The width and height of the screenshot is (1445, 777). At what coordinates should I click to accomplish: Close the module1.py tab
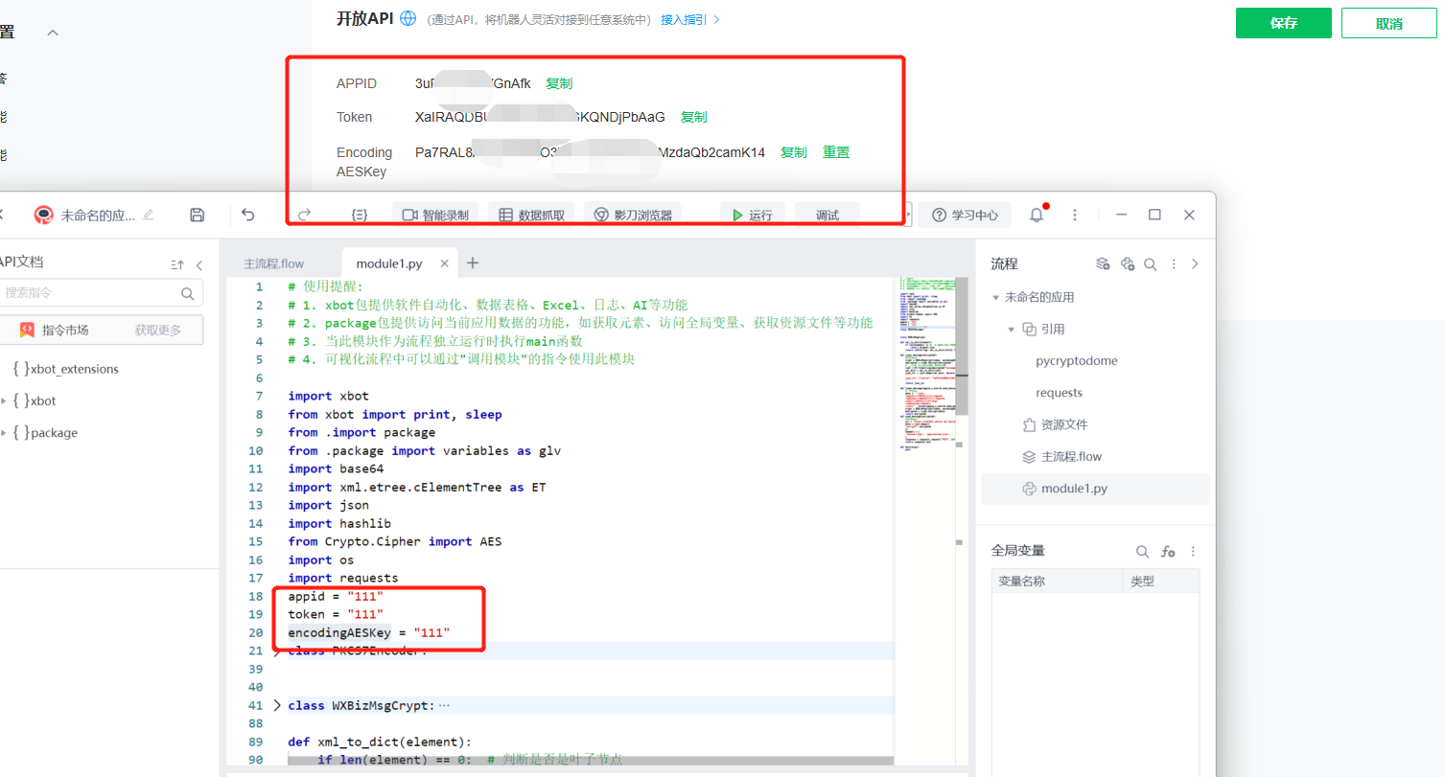click(x=444, y=263)
